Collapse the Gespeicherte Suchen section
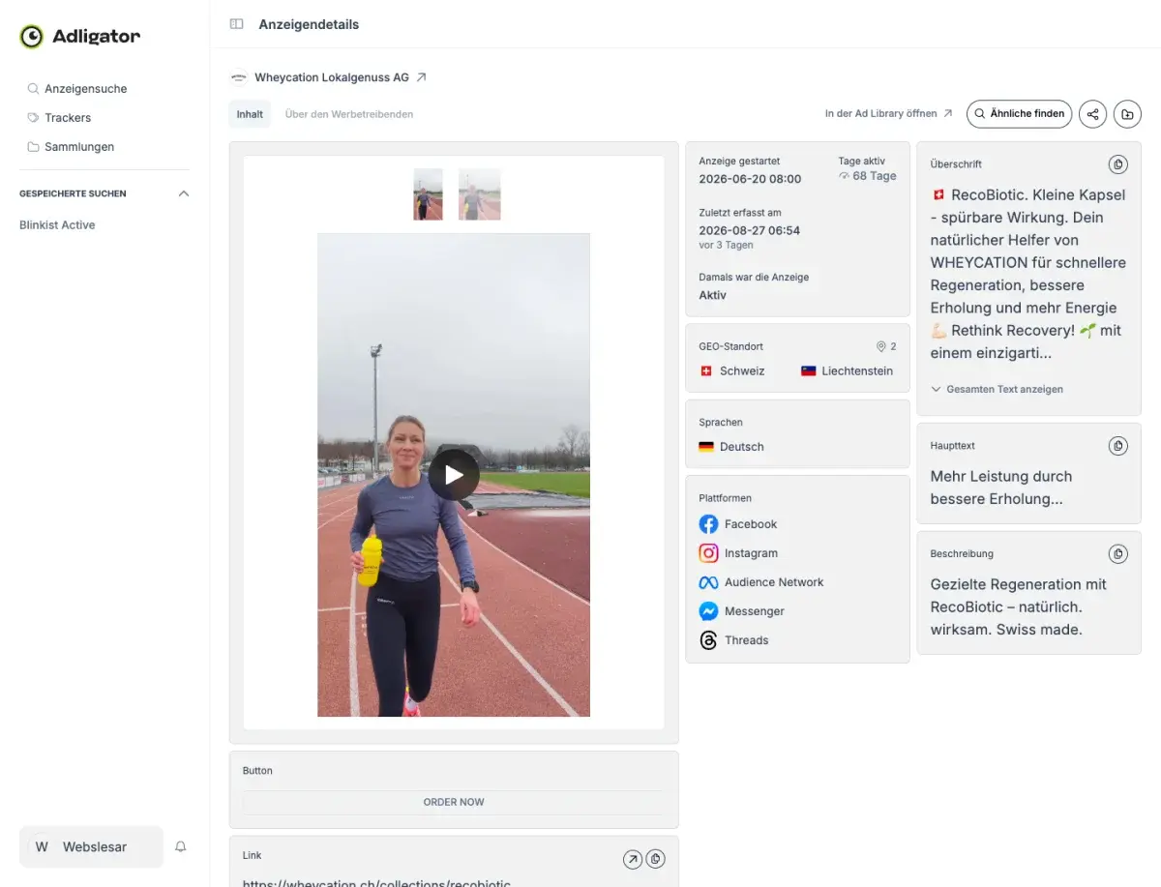This screenshot has width=1161, height=887. pos(184,193)
